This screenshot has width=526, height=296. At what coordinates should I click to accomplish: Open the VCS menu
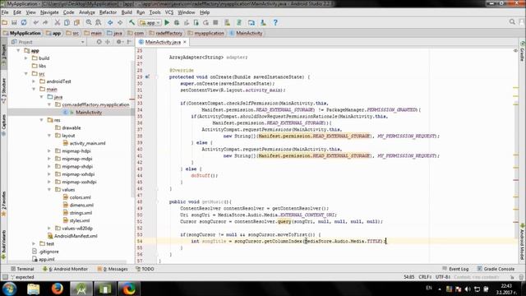169,12
